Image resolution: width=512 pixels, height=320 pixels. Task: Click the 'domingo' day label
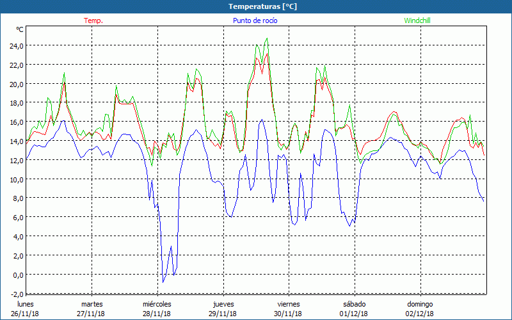click(420, 305)
